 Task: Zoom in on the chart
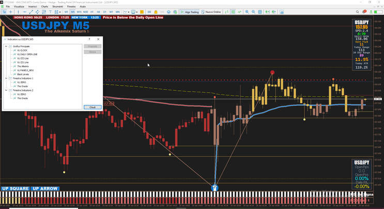click(247, 12)
